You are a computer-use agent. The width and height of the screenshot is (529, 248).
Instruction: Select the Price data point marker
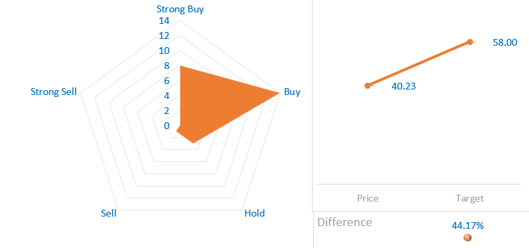367,85
